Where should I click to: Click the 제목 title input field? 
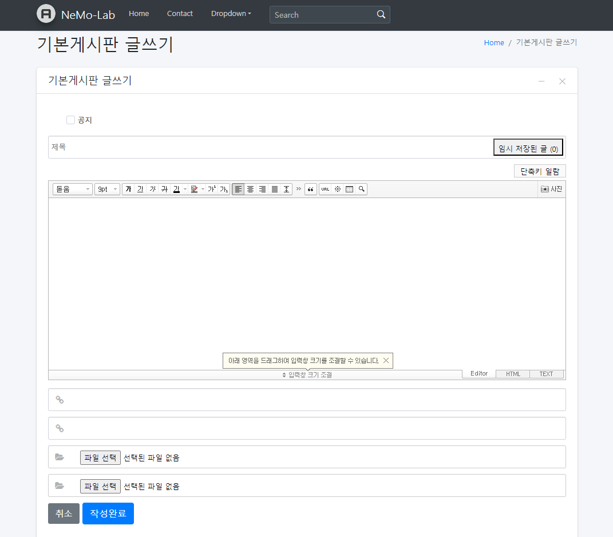(x=269, y=147)
